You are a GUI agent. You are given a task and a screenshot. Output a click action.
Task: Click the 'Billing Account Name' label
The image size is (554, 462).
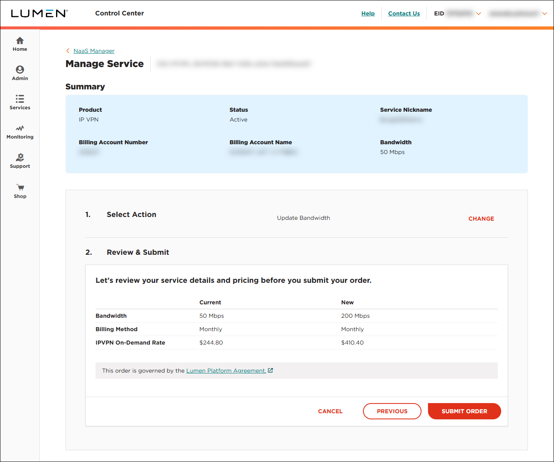click(x=261, y=142)
